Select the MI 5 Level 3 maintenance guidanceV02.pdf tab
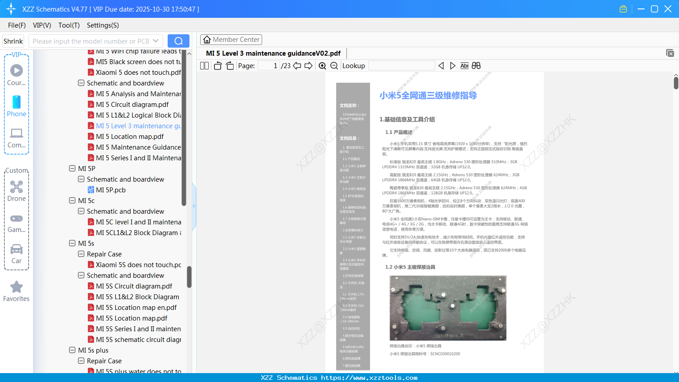679x382 pixels. [273, 53]
